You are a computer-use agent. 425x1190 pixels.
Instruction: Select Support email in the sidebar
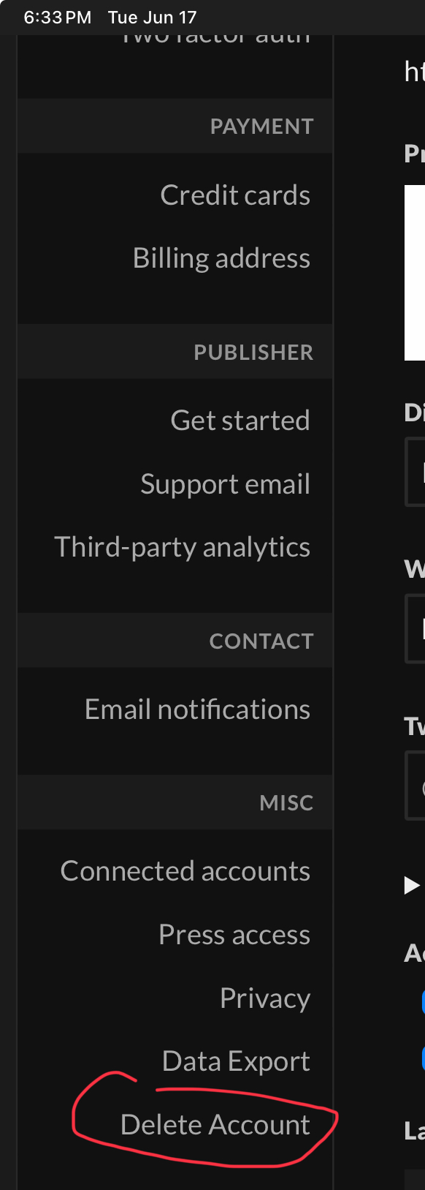tap(226, 484)
